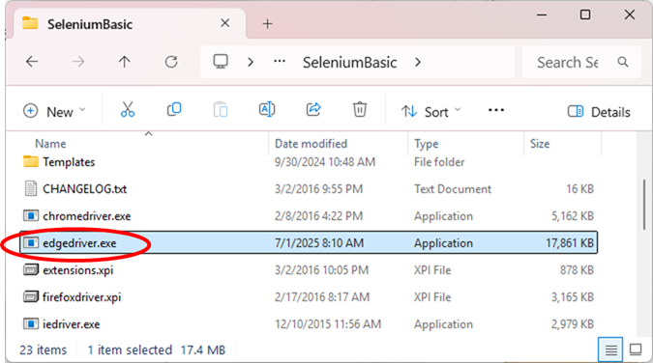653x363 pixels.
Task: Toggle the Details pane
Action: tap(599, 111)
